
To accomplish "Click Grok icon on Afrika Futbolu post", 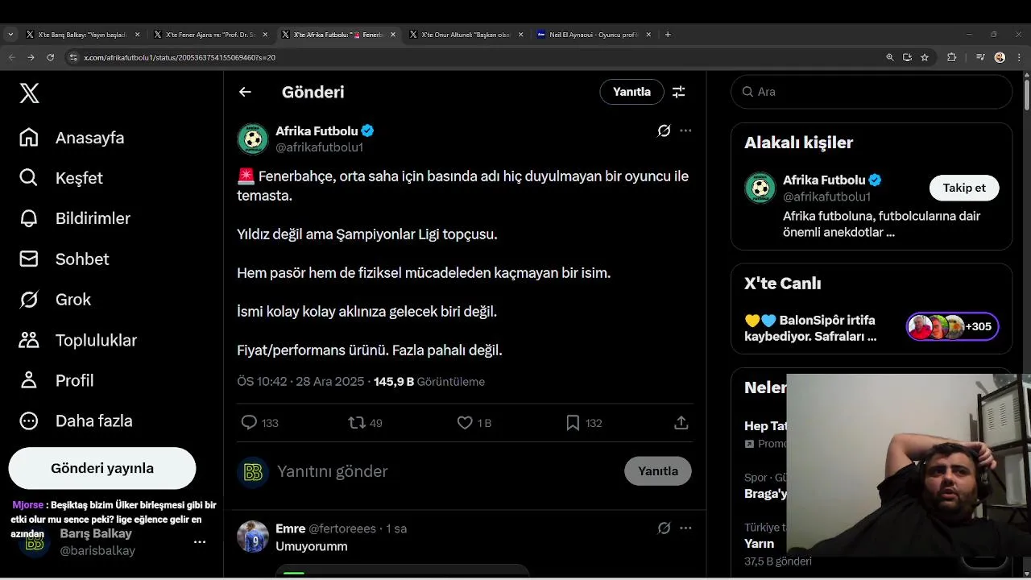I will point(664,130).
